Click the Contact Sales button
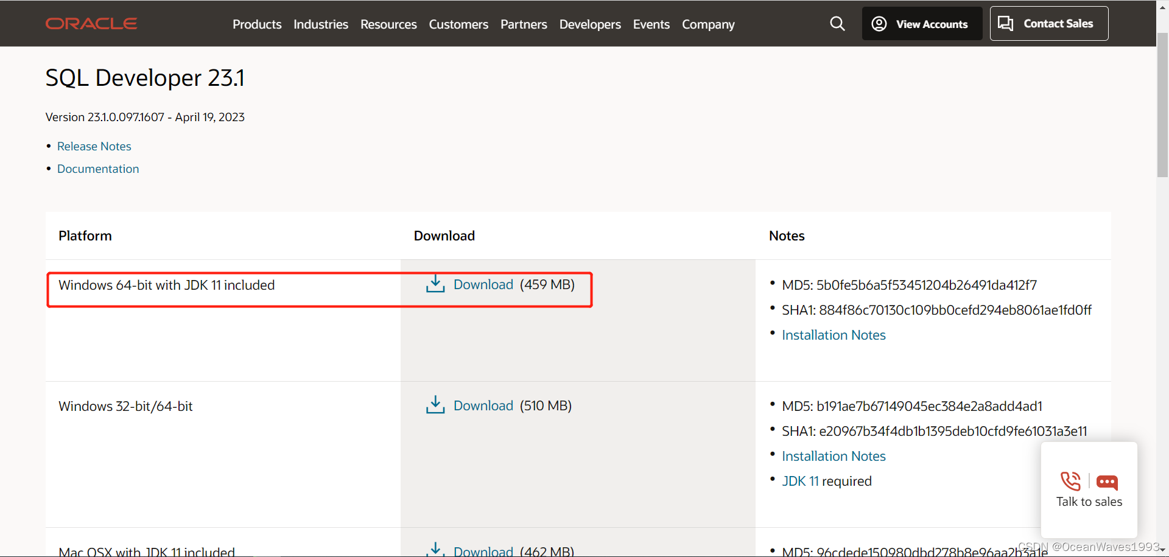Screen dimensions: 1169x557 click(x=1049, y=24)
